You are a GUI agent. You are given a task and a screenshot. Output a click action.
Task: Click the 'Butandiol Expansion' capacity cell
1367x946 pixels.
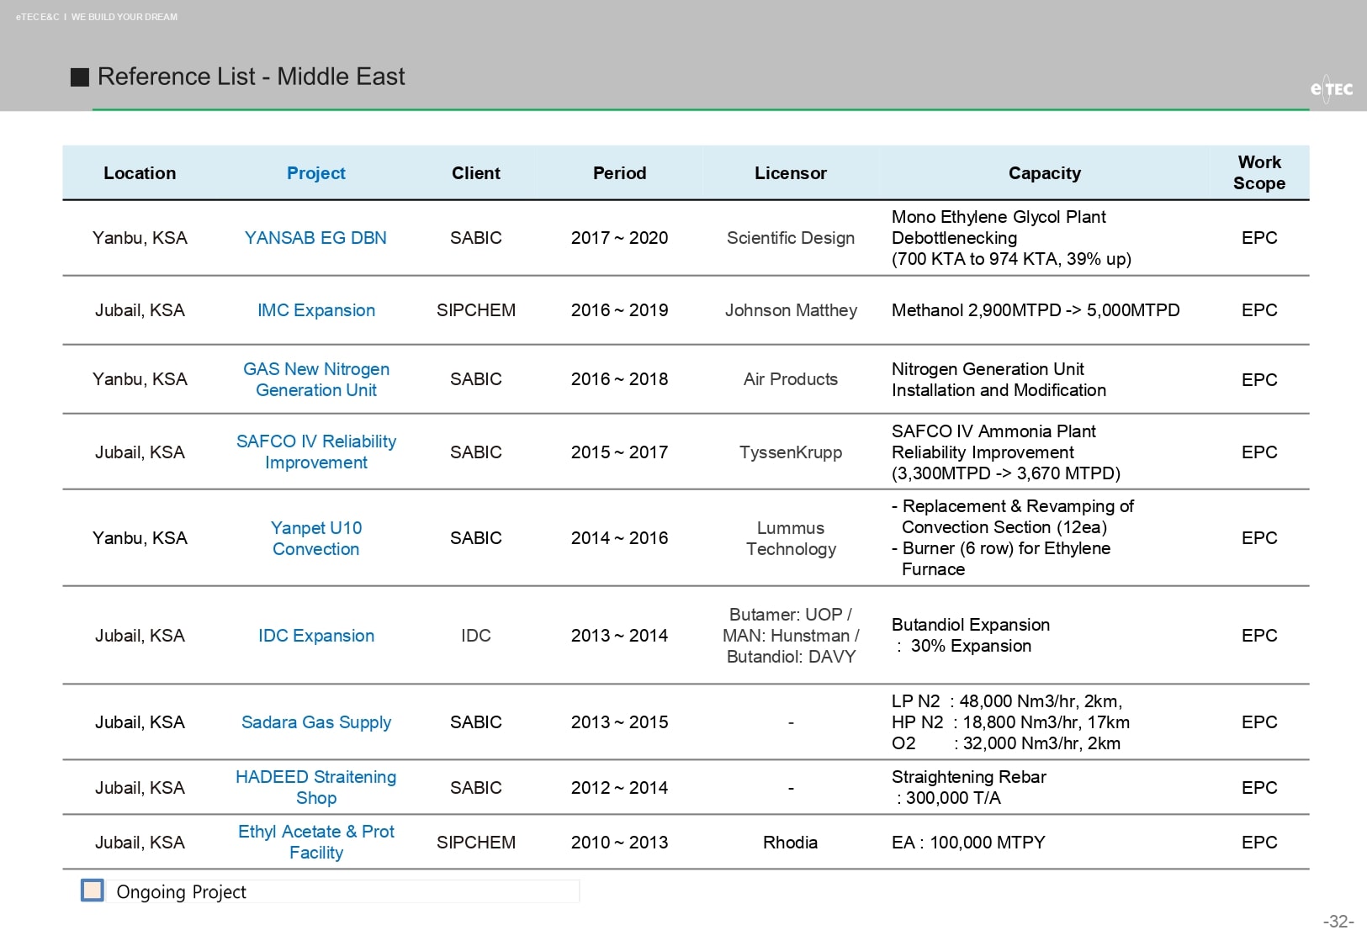971,636
